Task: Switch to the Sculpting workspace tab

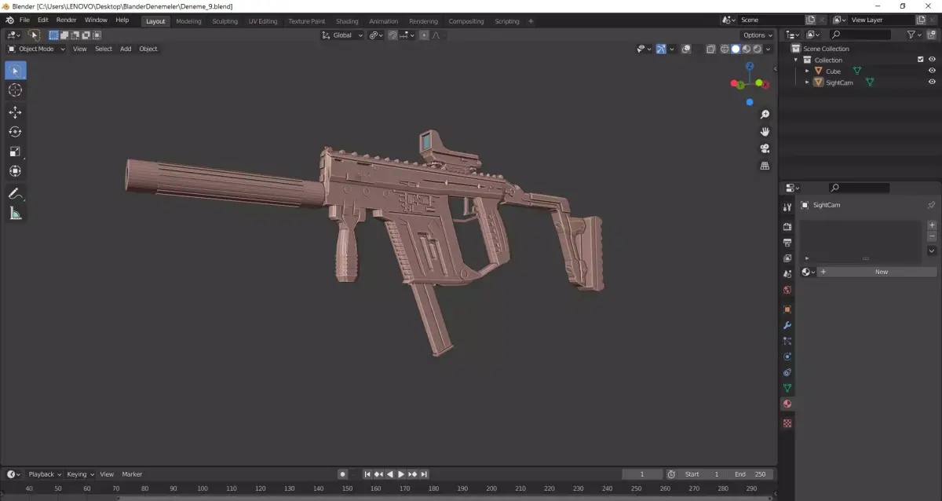Action: (225, 21)
